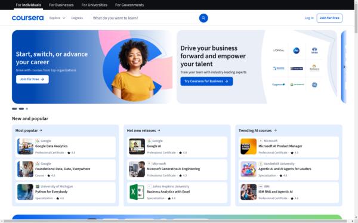
Task: Open the Google Data Analytics course thumbnail
Action: pos(25,146)
